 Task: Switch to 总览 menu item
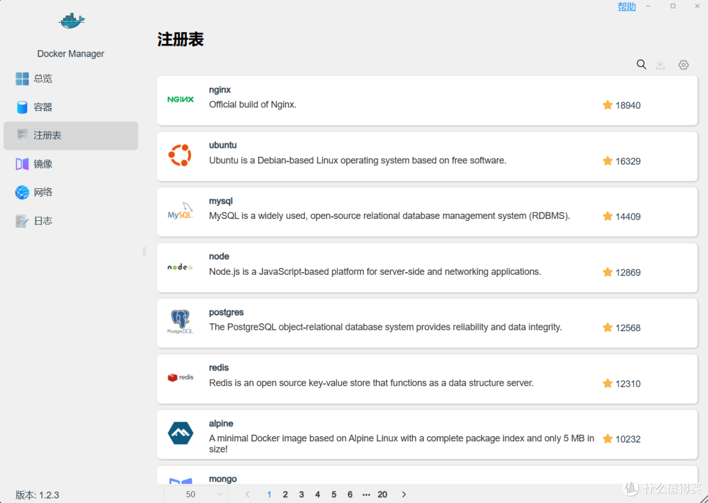point(71,79)
